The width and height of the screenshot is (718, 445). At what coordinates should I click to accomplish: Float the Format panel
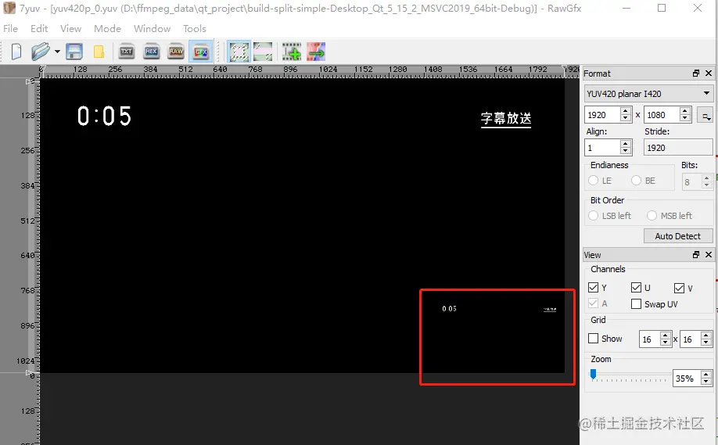coord(696,74)
